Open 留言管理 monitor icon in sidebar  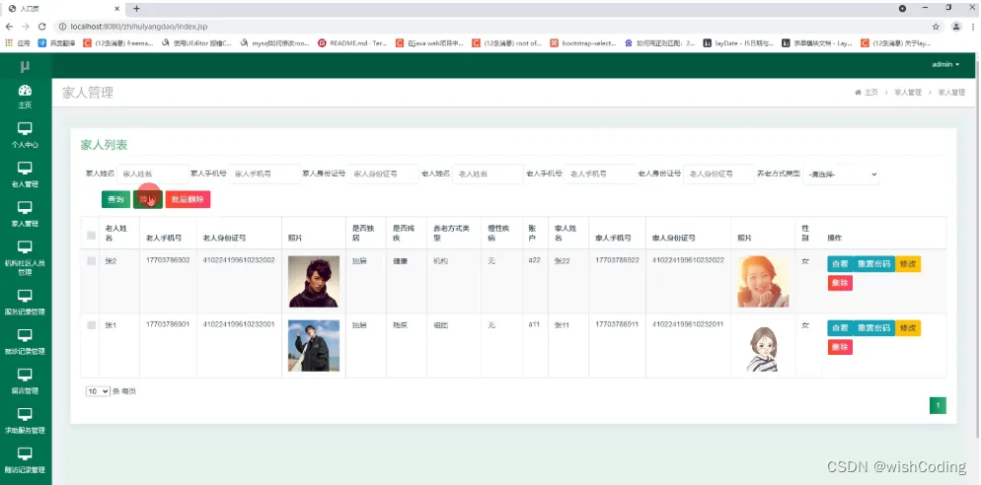click(x=25, y=375)
